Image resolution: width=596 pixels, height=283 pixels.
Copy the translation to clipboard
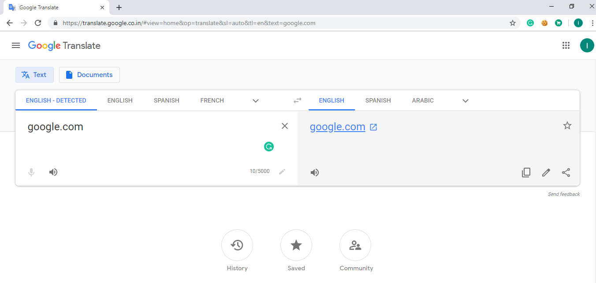pos(526,173)
